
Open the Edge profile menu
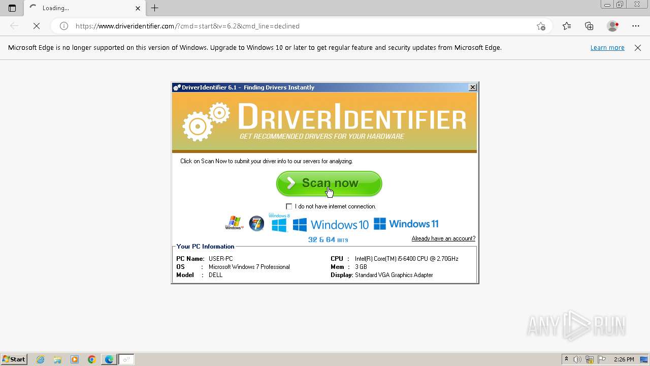tap(612, 26)
